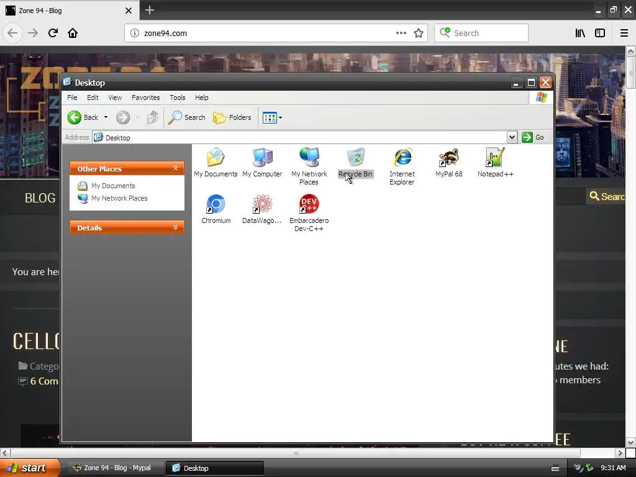This screenshot has height=477, width=636.
Task: Click the Start button
Action: coord(30,468)
